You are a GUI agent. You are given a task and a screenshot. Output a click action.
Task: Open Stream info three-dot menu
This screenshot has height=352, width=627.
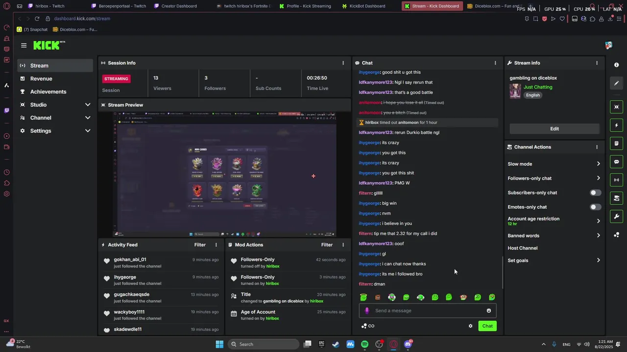(597, 63)
